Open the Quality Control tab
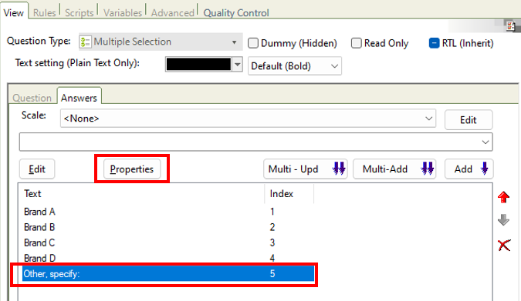The height and width of the screenshot is (301, 521). coord(236,12)
